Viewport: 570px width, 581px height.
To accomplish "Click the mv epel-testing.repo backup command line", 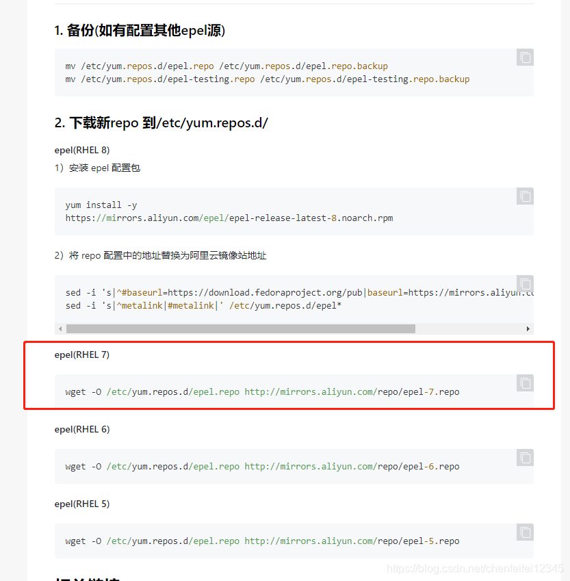I will coord(268,79).
